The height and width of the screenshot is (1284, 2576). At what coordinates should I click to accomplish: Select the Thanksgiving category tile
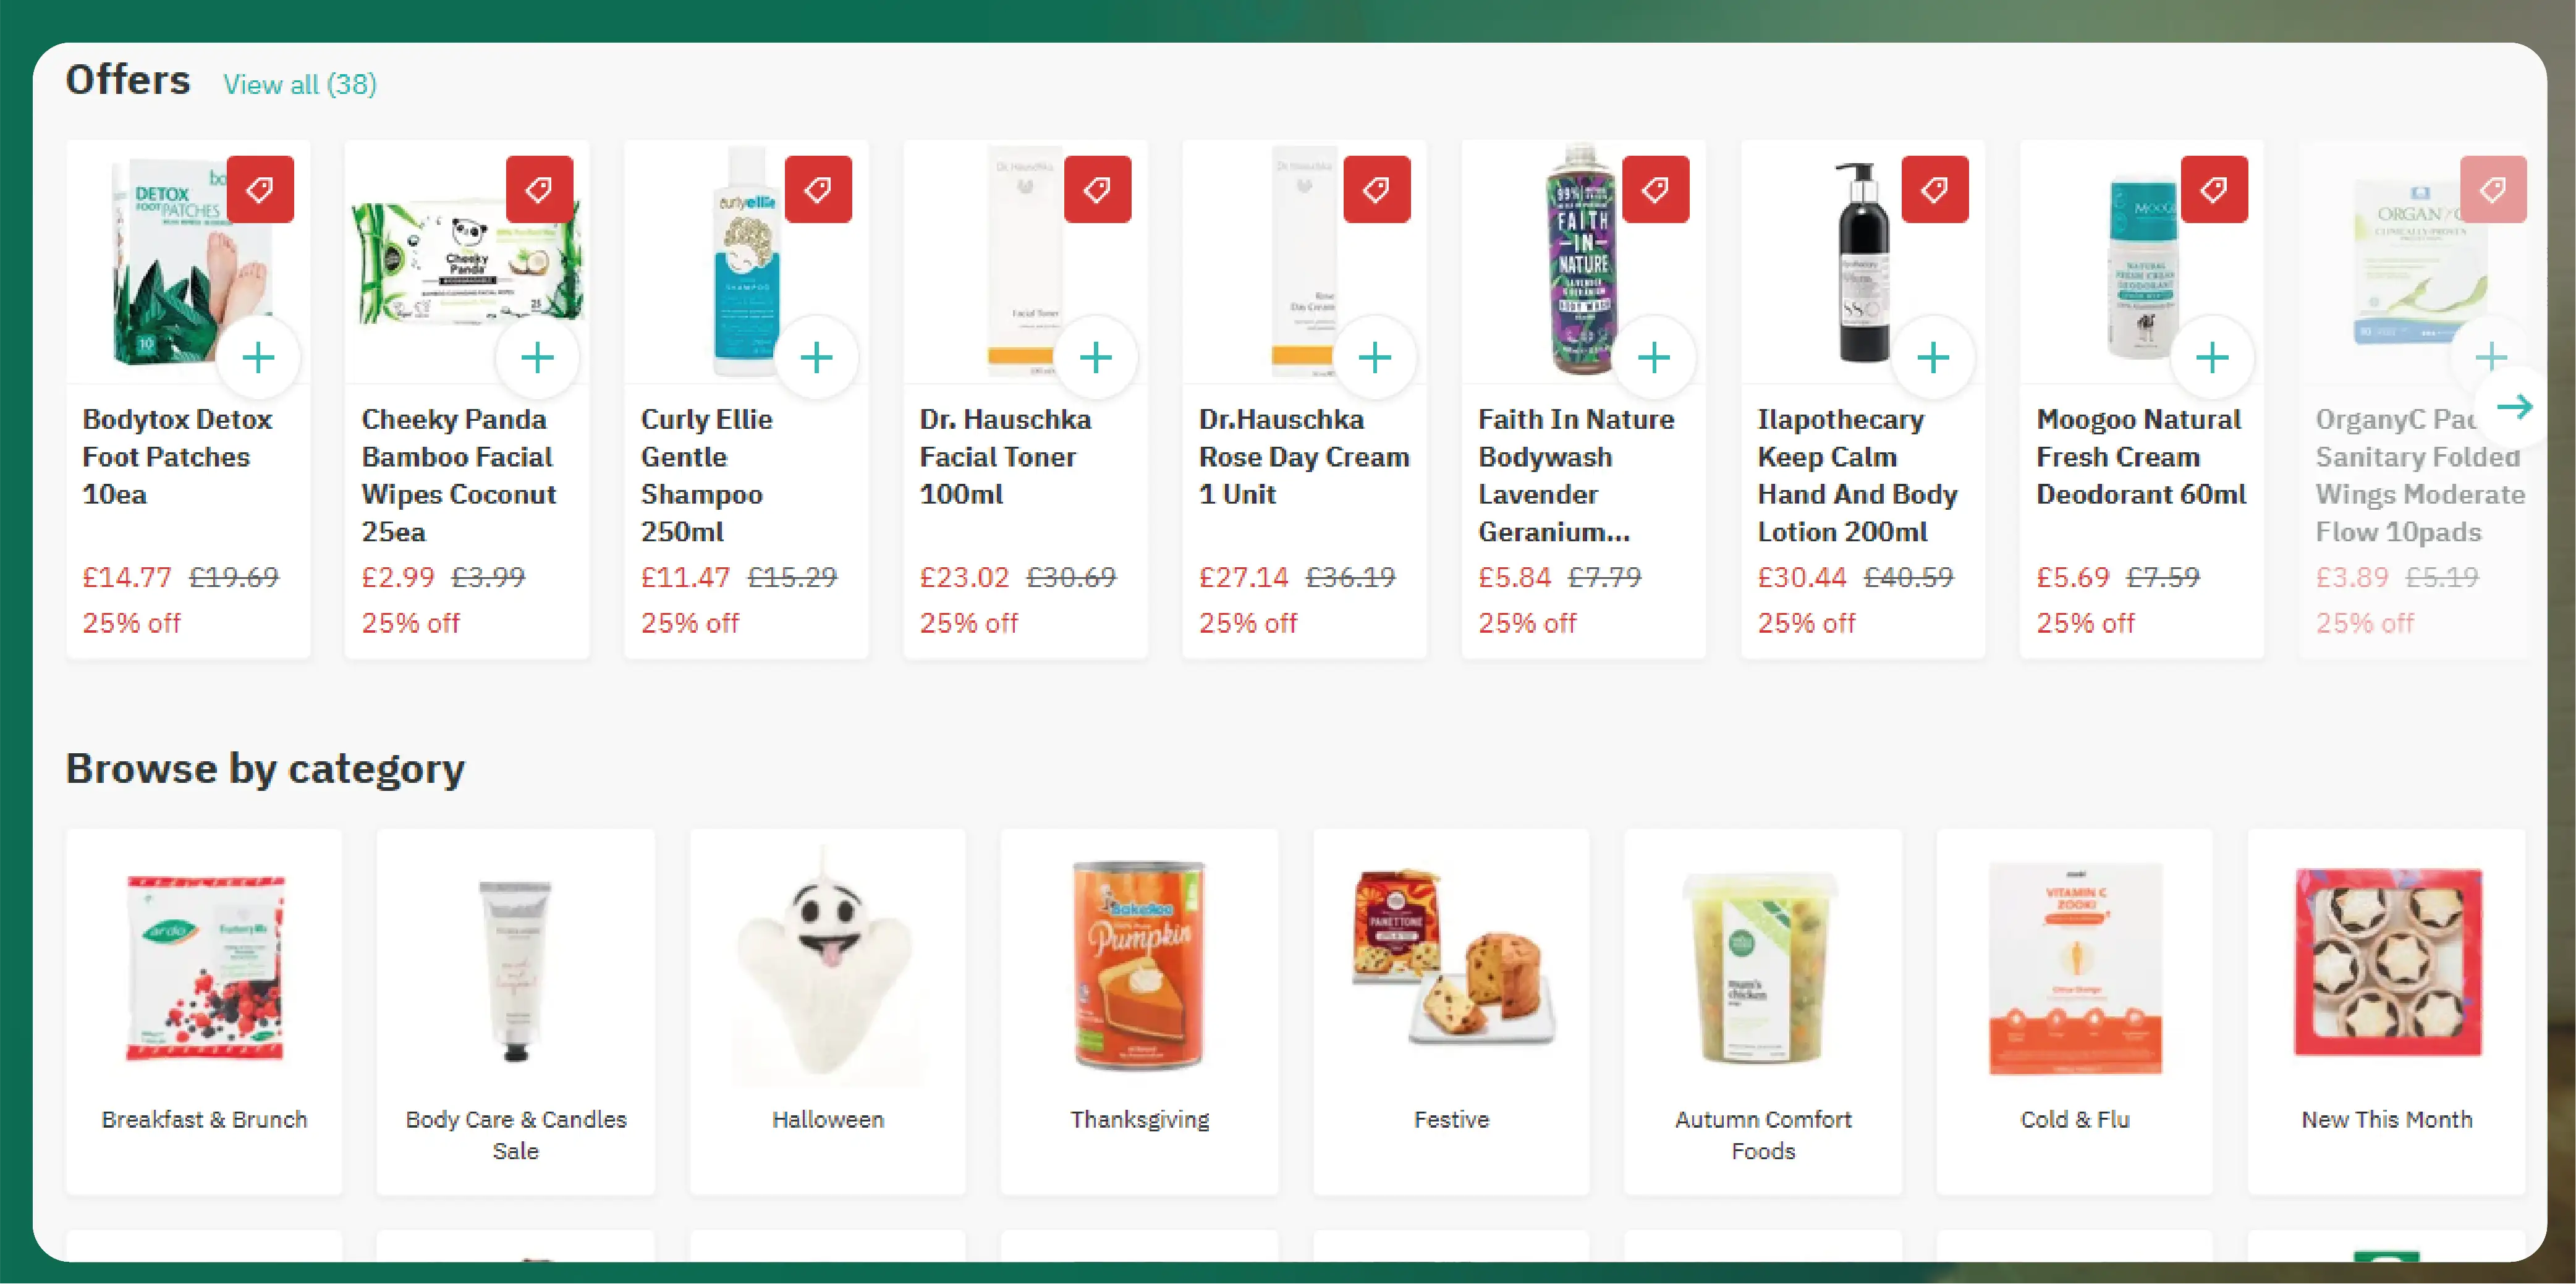pyautogui.click(x=1139, y=1011)
